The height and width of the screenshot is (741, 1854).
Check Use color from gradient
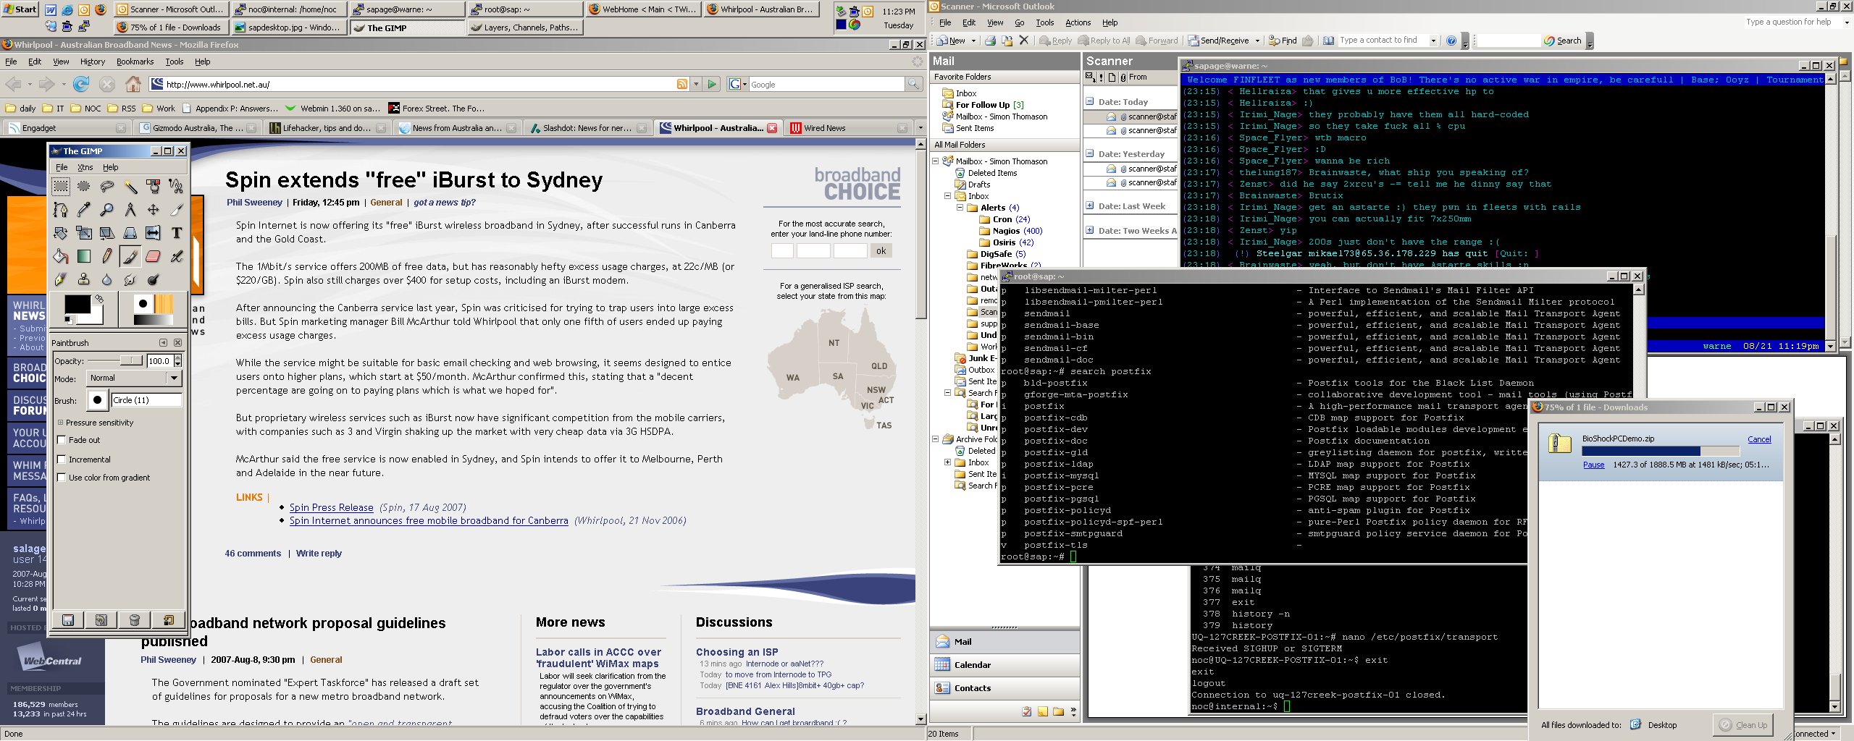point(62,478)
